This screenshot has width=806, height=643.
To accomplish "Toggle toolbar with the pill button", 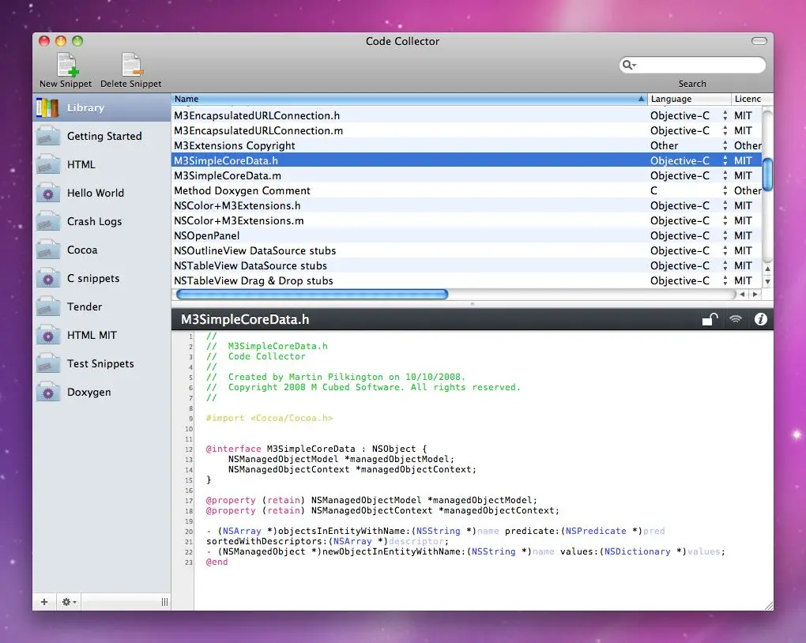I will point(759,41).
